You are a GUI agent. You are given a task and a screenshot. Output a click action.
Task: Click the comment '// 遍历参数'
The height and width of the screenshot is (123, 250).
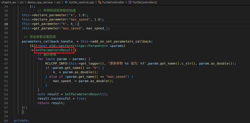coord(47,55)
